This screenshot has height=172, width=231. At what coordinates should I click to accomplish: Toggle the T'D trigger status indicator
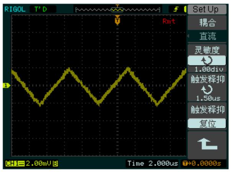(39, 8)
